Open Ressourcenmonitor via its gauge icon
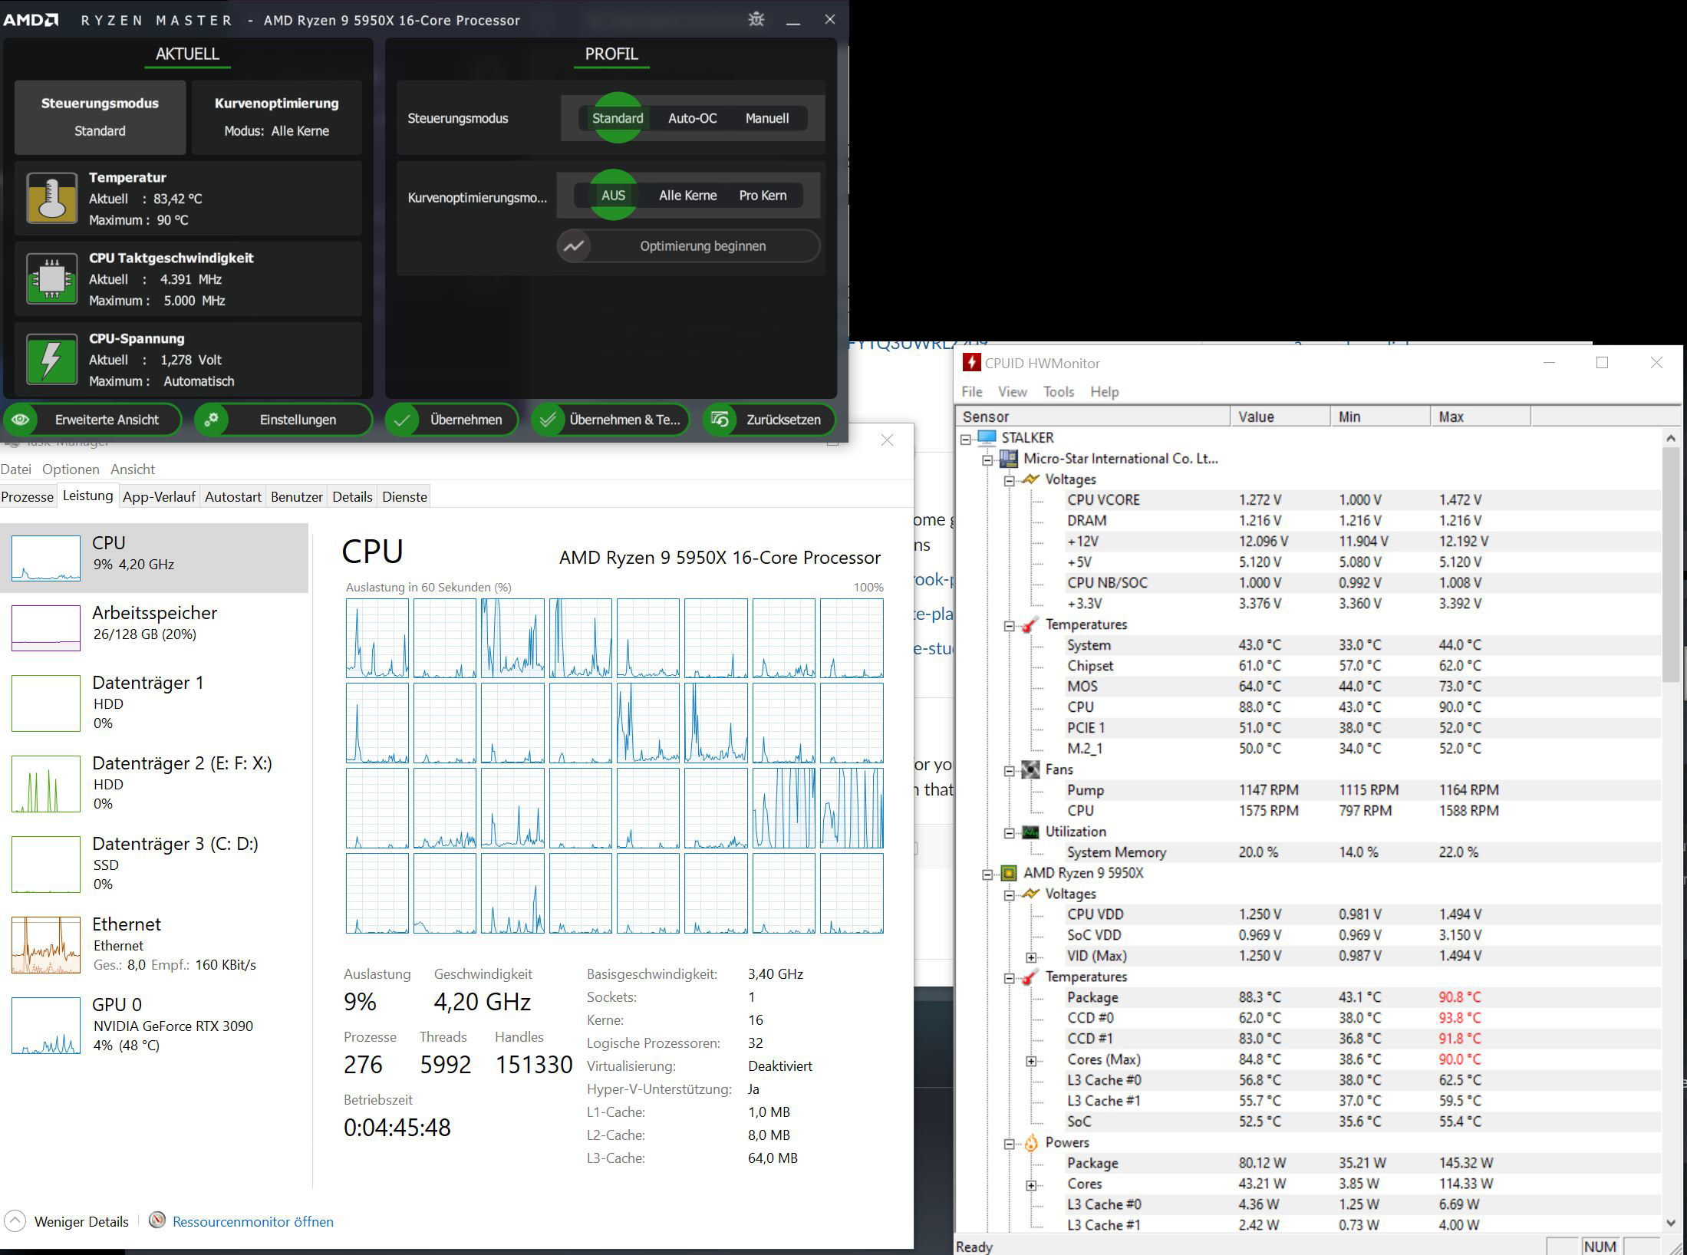 coord(157,1220)
